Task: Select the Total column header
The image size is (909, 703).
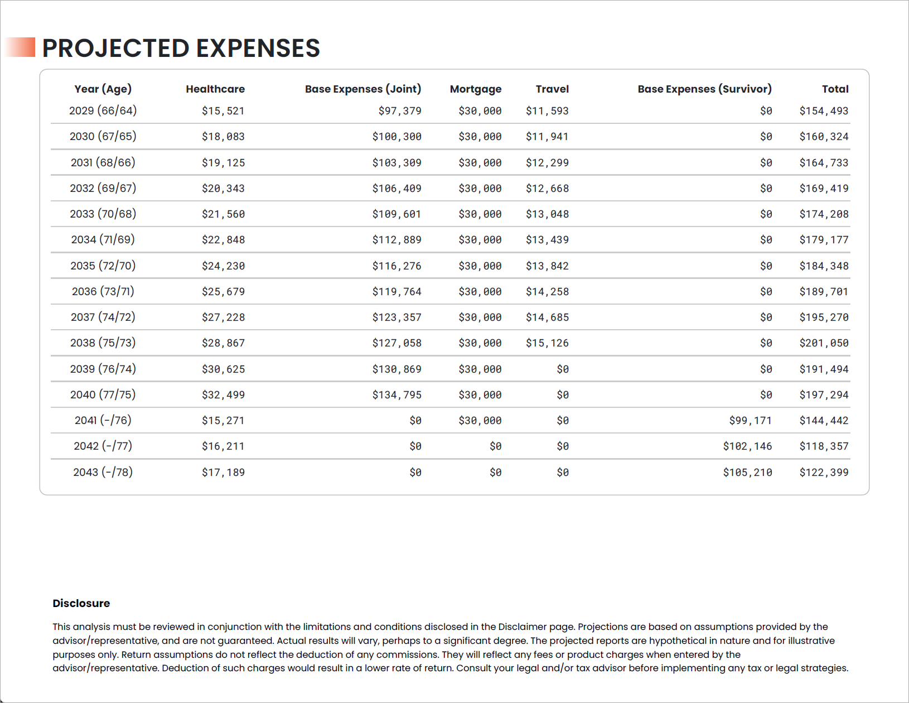Action: tap(835, 89)
